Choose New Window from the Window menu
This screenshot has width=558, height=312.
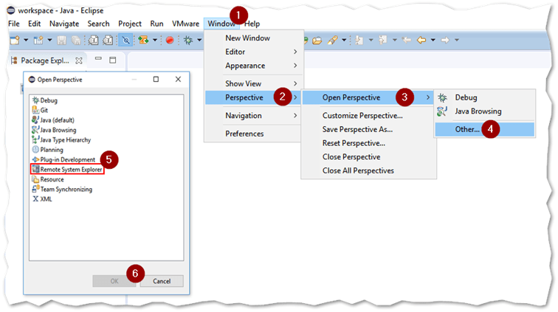click(x=254, y=38)
